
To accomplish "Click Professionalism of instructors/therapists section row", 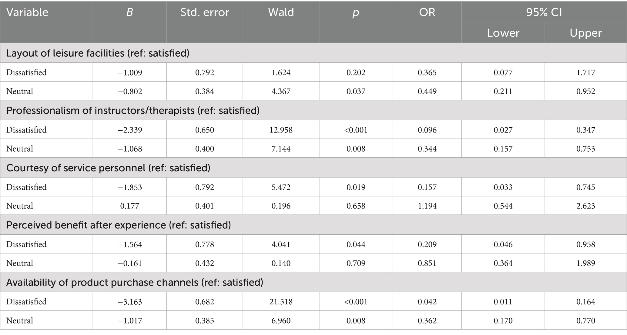I will 133,110.
